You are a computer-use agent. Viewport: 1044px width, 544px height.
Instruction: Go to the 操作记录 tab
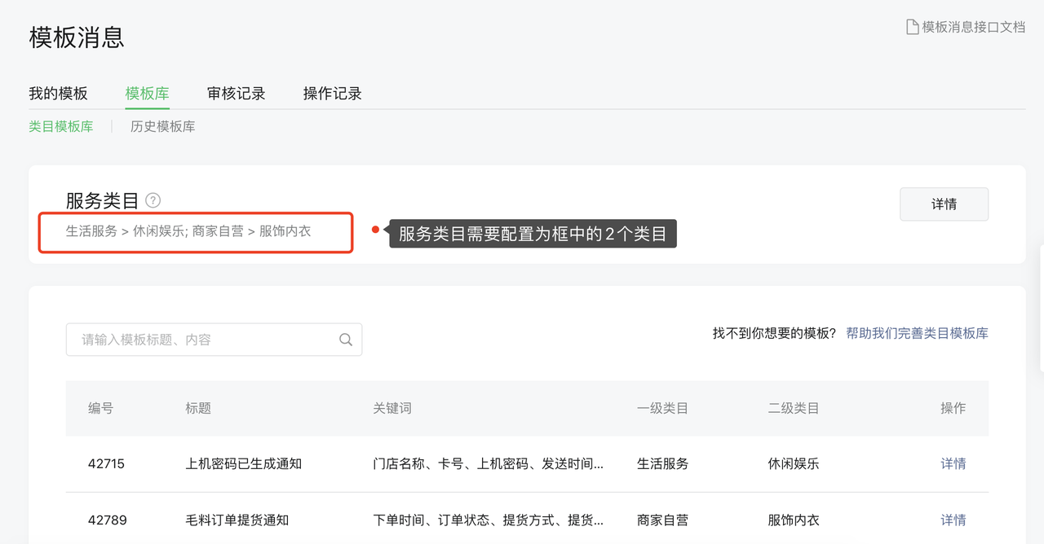click(332, 94)
